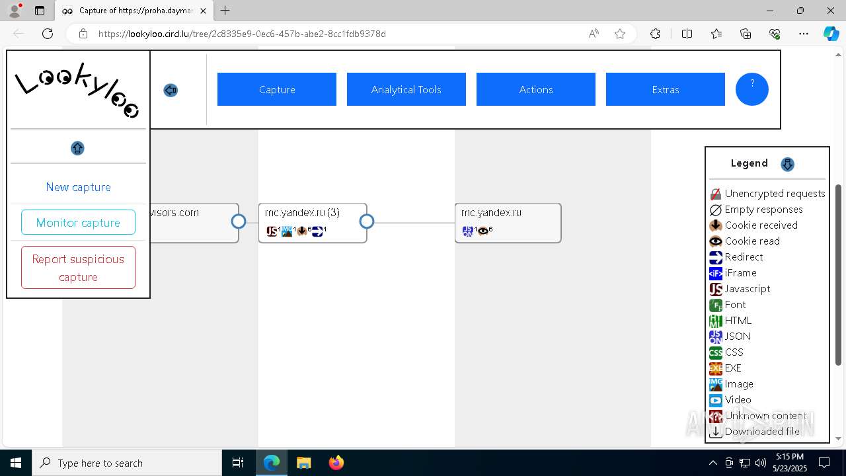Expand the mc.yandex.ru (3) node circle
The height and width of the screenshot is (476, 846).
pos(367,221)
